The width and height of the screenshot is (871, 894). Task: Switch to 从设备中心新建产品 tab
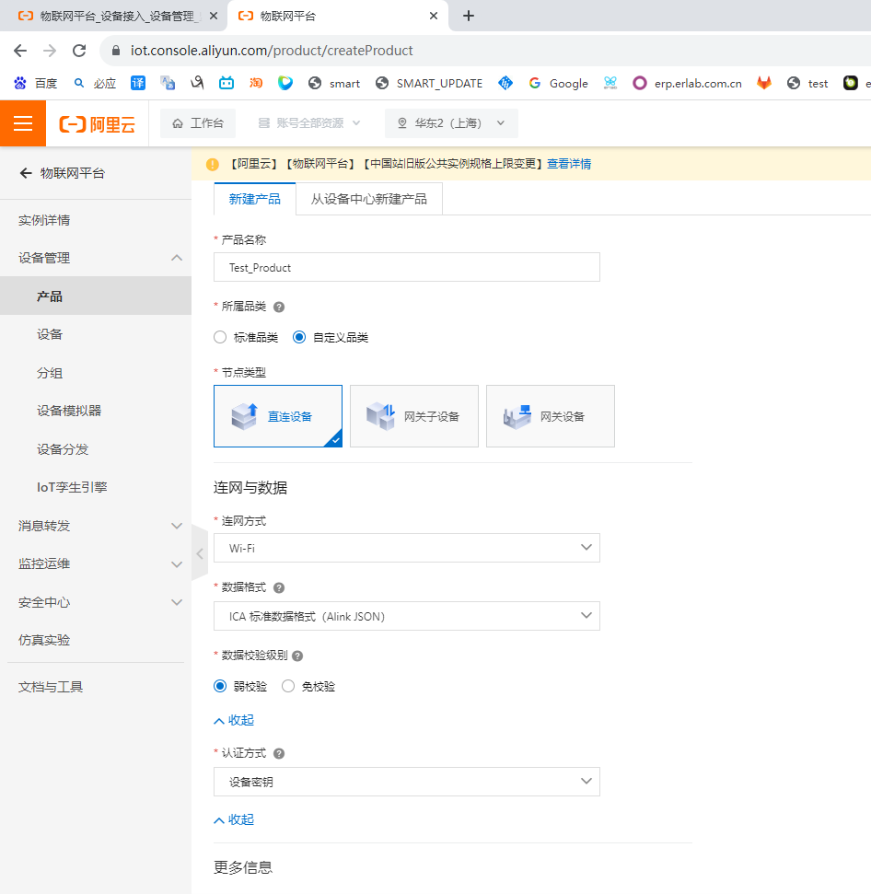coord(369,199)
